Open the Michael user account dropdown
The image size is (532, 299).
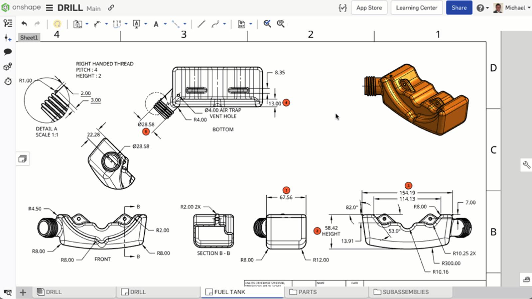pos(512,8)
